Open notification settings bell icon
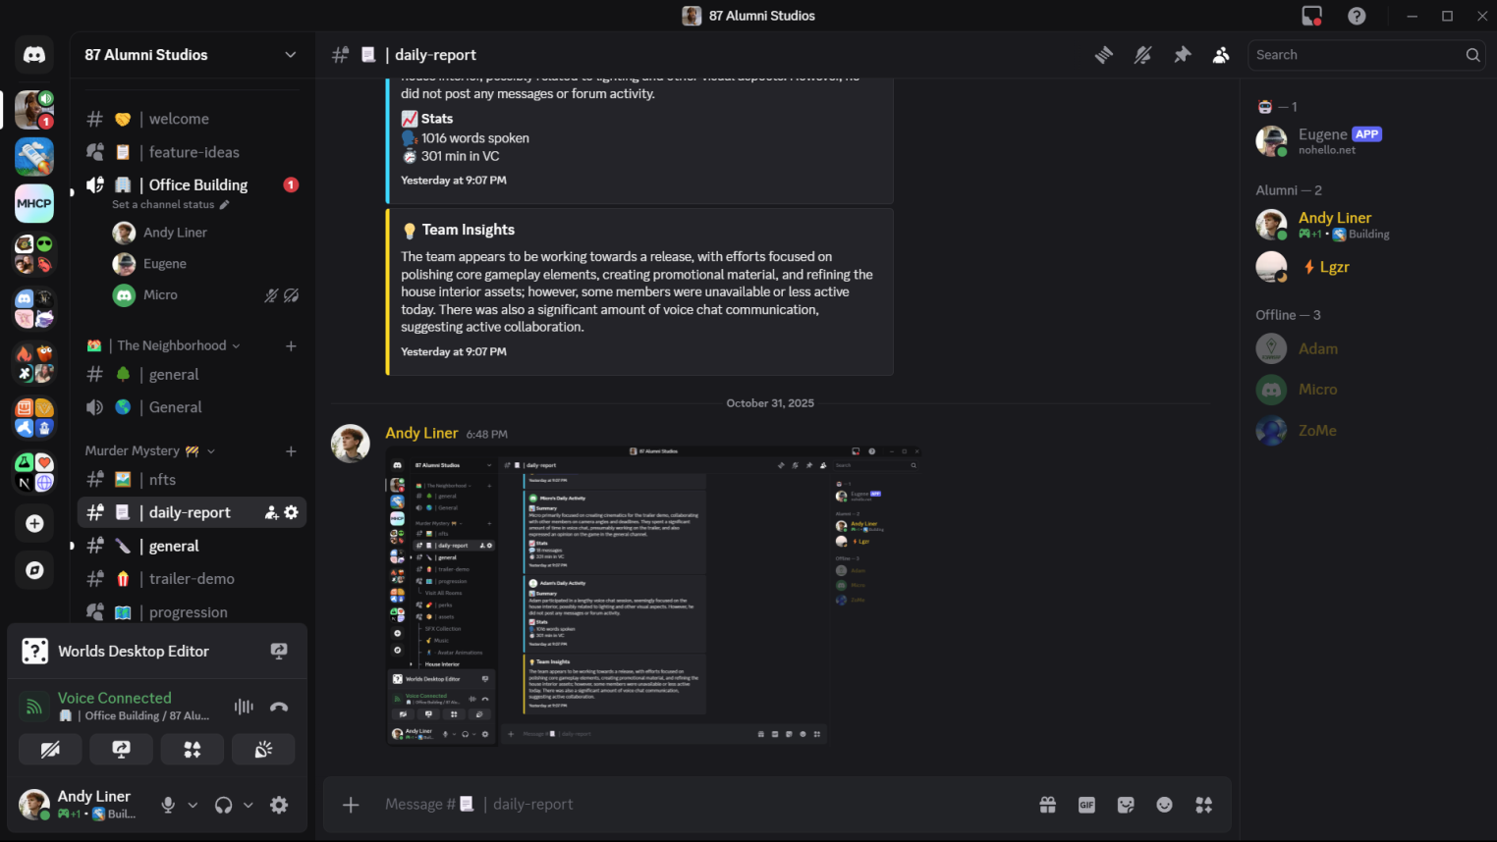 1142,55
